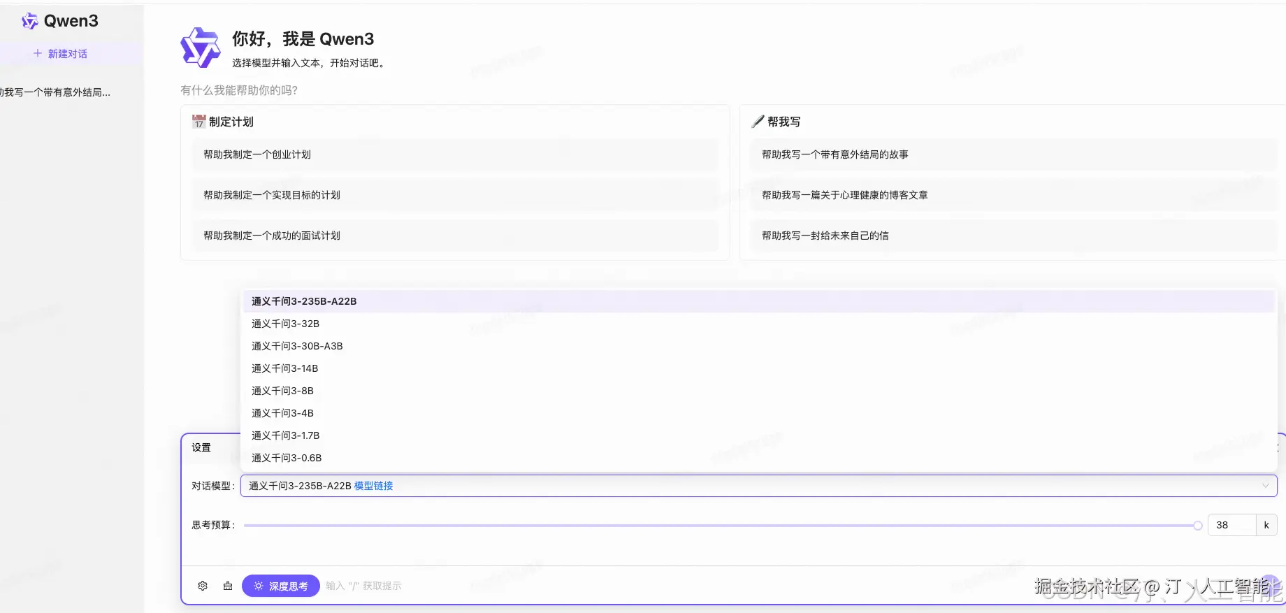Screen dimensions: 1286x613
Task: Choose prompt 帮助我制定一个实现目标的计划
Action: pyautogui.click(x=455, y=195)
